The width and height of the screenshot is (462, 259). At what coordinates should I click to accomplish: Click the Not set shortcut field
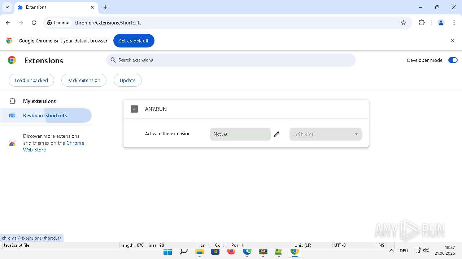pos(240,134)
